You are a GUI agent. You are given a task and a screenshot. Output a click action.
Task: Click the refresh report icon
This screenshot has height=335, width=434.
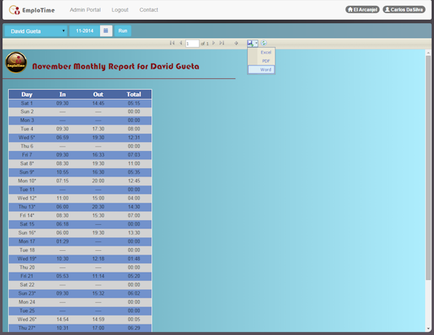point(264,43)
